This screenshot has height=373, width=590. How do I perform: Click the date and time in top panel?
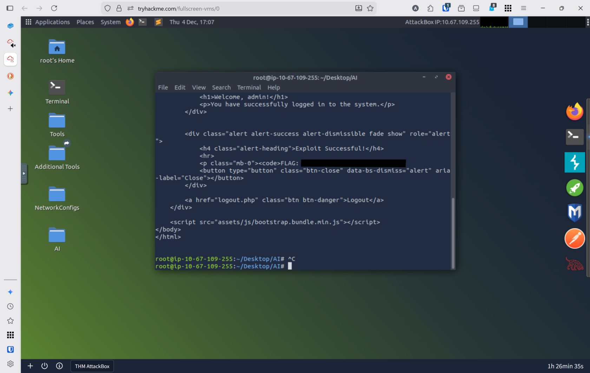tap(192, 22)
